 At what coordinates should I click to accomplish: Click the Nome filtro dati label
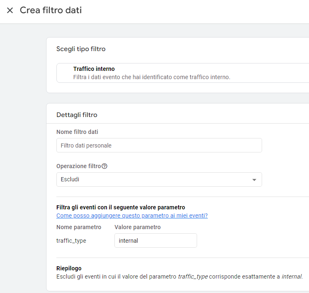click(x=77, y=132)
